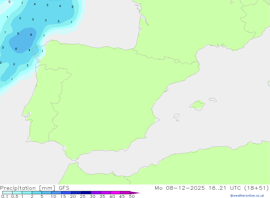
Task: Click the 30–35 mm violet legend swatch
Action: (96, 193)
